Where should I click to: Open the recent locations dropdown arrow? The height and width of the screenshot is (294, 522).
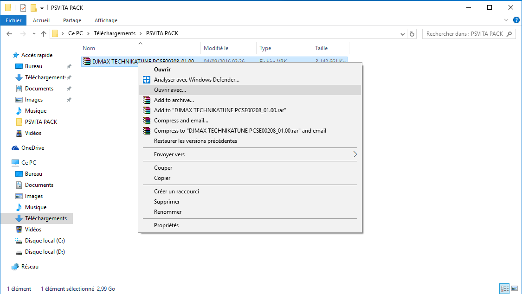pyautogui.click(x=34, y=33)
